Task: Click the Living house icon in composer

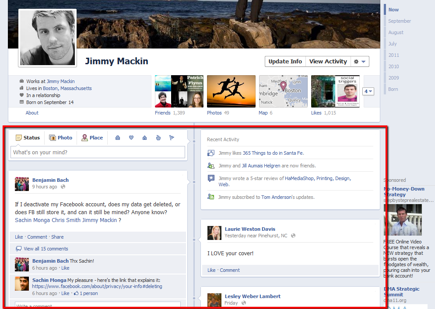Action: pos(144,138)
